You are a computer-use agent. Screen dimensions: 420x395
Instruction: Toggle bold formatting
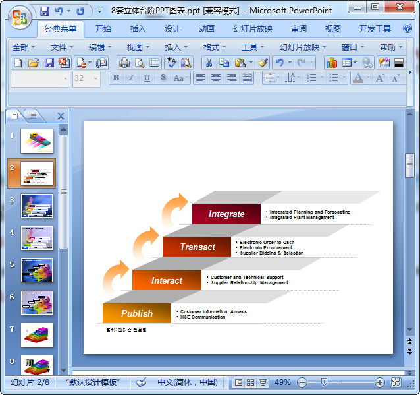117,78
